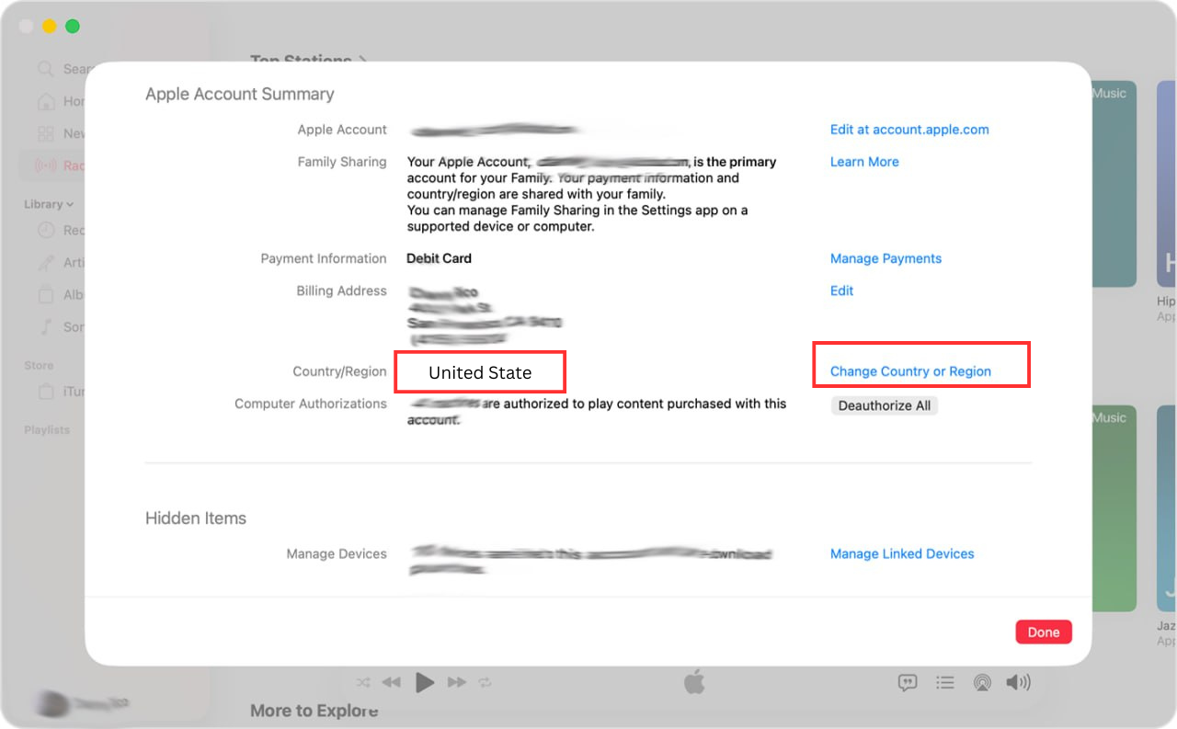The height and width of the screenshot is (729, 1177).
Task: Open the Top Stations heading chevron
Action: pyautogui.click(x=362, y=60)
